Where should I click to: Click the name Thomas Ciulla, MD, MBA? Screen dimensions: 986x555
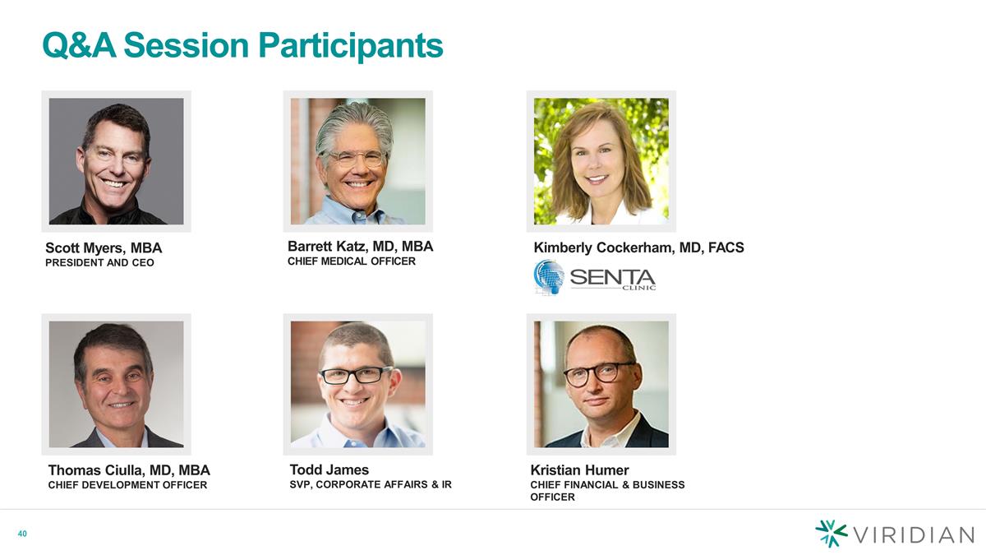coord(129,470)
